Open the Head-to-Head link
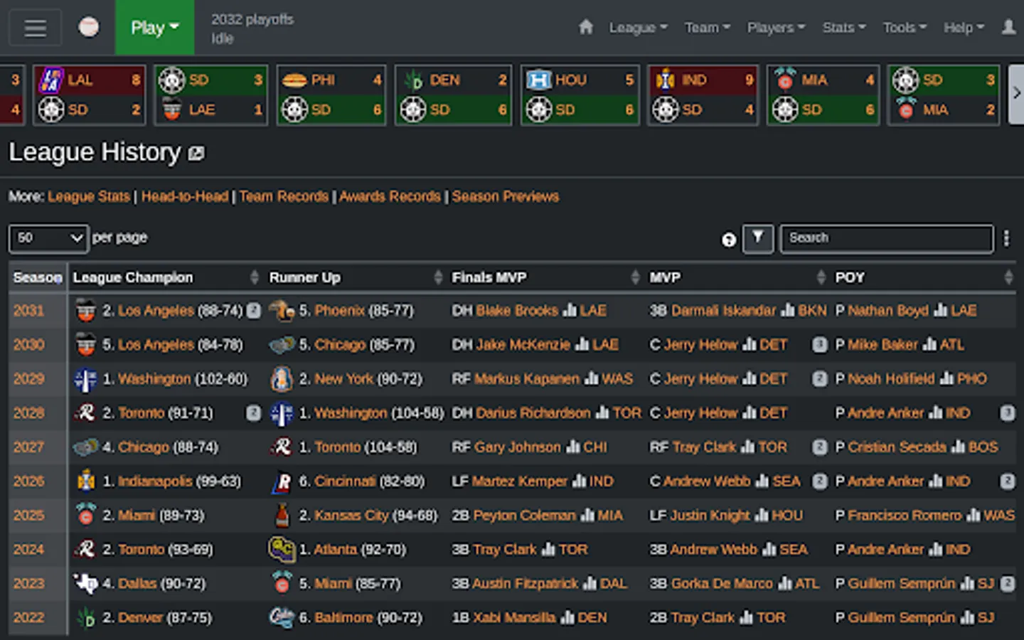The height and width of the screenshot is (640, 1024). click(x=185, y=196)
